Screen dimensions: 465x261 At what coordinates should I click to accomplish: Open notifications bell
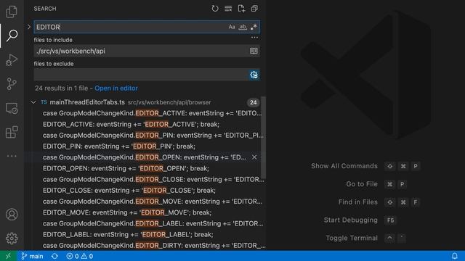pyautogui.click(x=455, y=256)
